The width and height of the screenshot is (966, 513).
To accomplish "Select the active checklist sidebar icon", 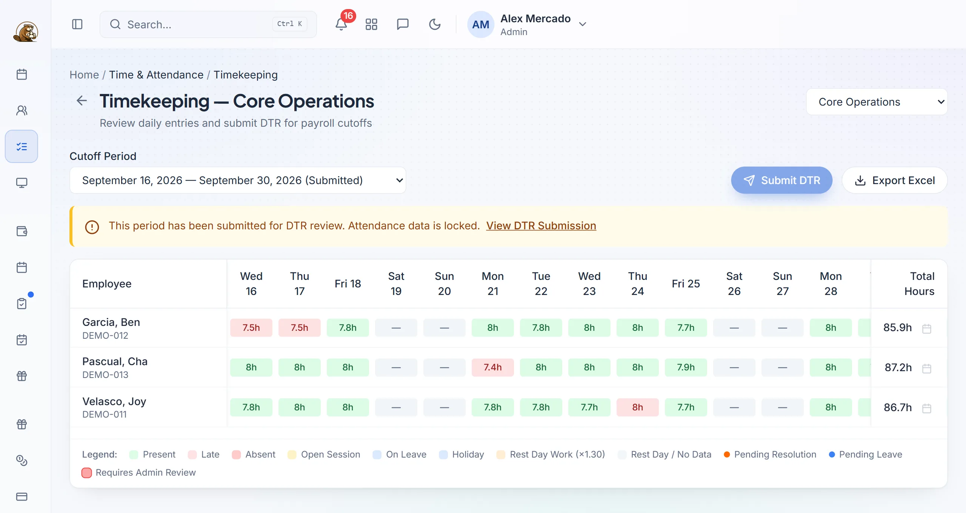I will [x=22, y=146].
